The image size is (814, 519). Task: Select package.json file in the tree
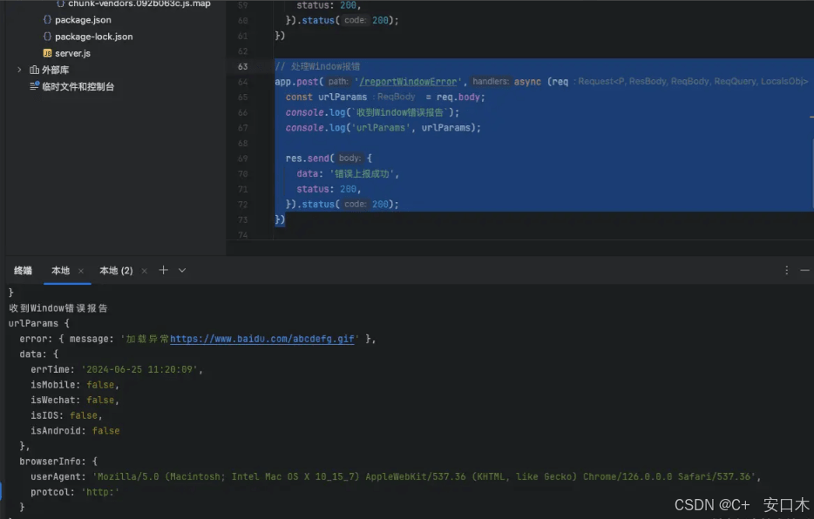point(82,19)
